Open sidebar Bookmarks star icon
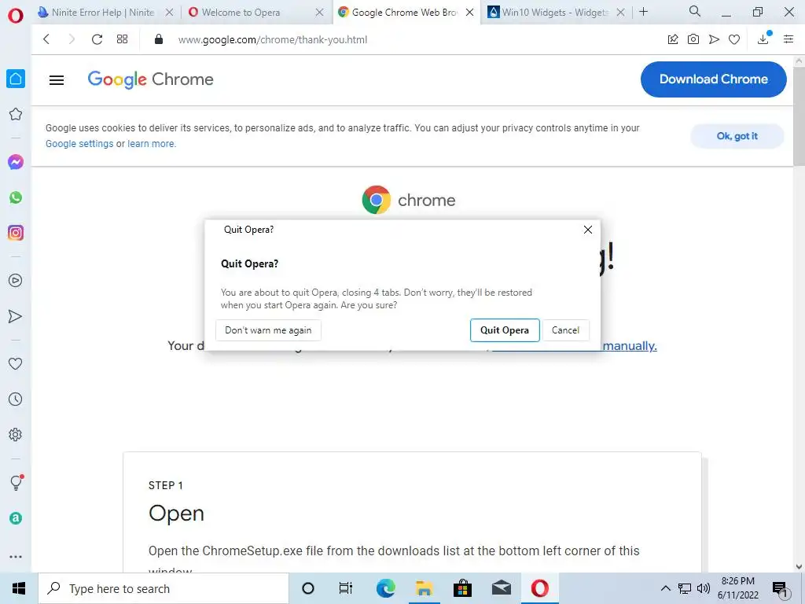Image resolution: width=805 pixels, height=604 pixels. tap(16, 114)
